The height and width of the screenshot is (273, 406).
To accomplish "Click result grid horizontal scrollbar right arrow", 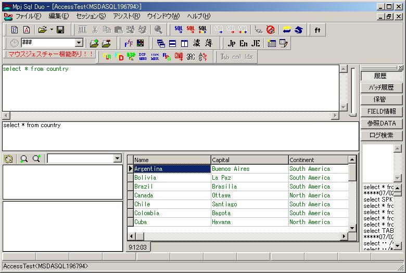I will [x=344, y=236].
